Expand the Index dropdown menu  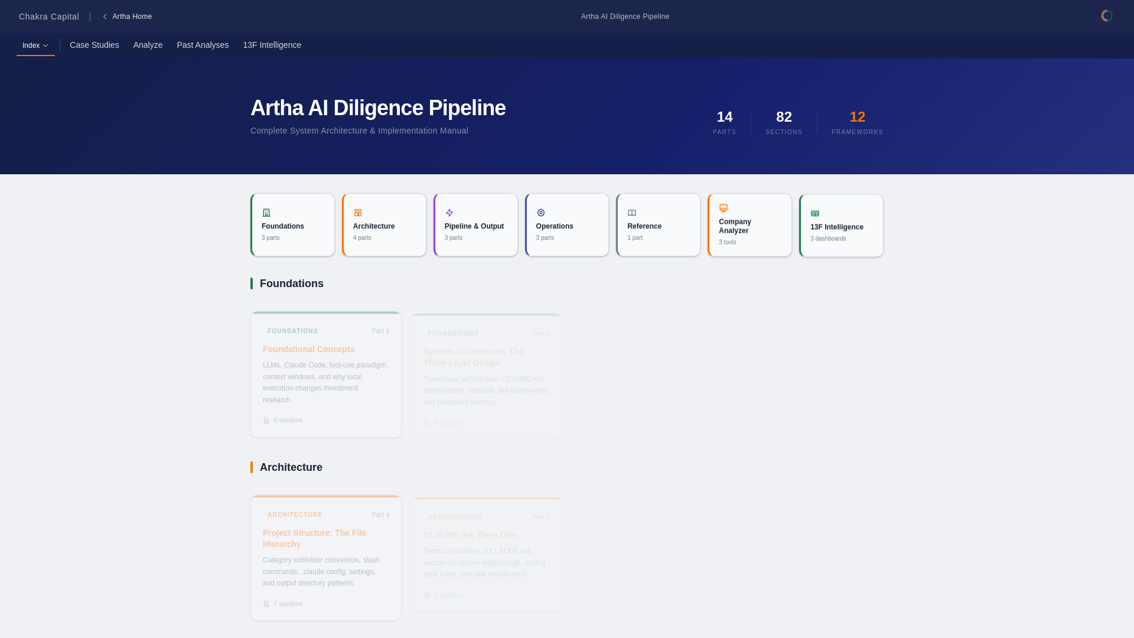click(x=35, y=45)
